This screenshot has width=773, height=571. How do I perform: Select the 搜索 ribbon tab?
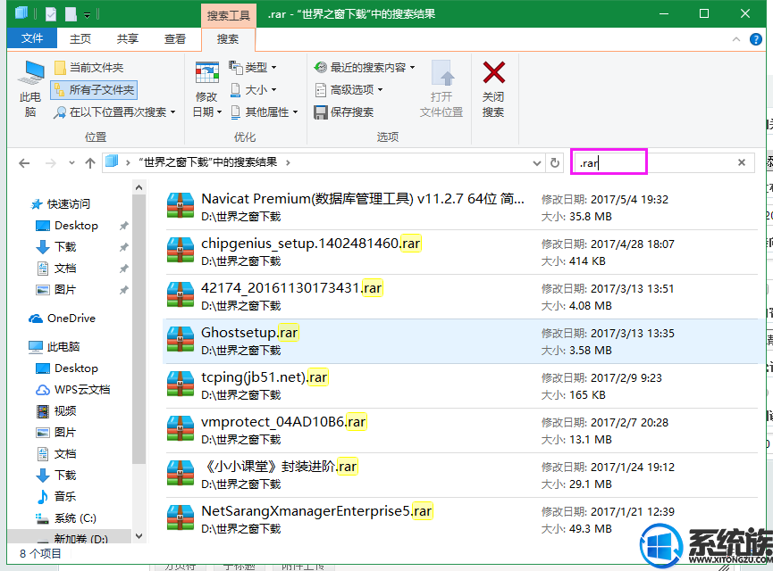click(x=228, y=39)
